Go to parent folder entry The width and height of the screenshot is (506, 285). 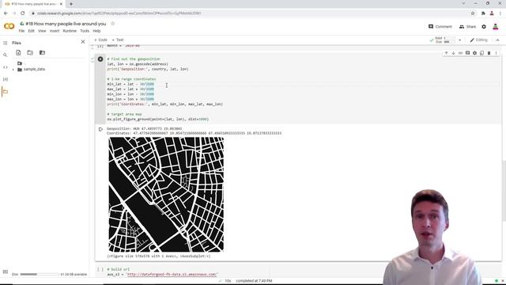coord(21,63)
